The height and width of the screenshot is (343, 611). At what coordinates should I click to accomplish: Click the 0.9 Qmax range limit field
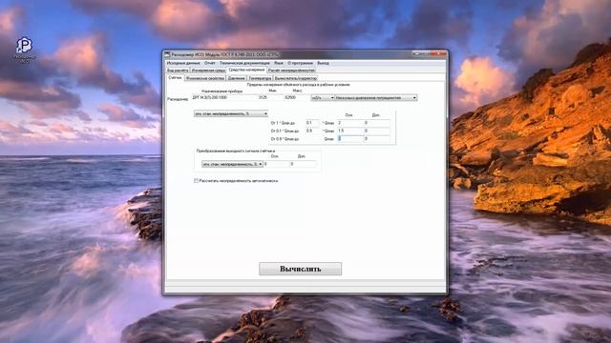click(312, 131)
